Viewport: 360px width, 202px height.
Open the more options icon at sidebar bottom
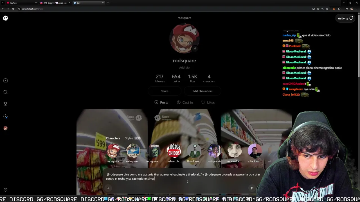coord(5,190)
